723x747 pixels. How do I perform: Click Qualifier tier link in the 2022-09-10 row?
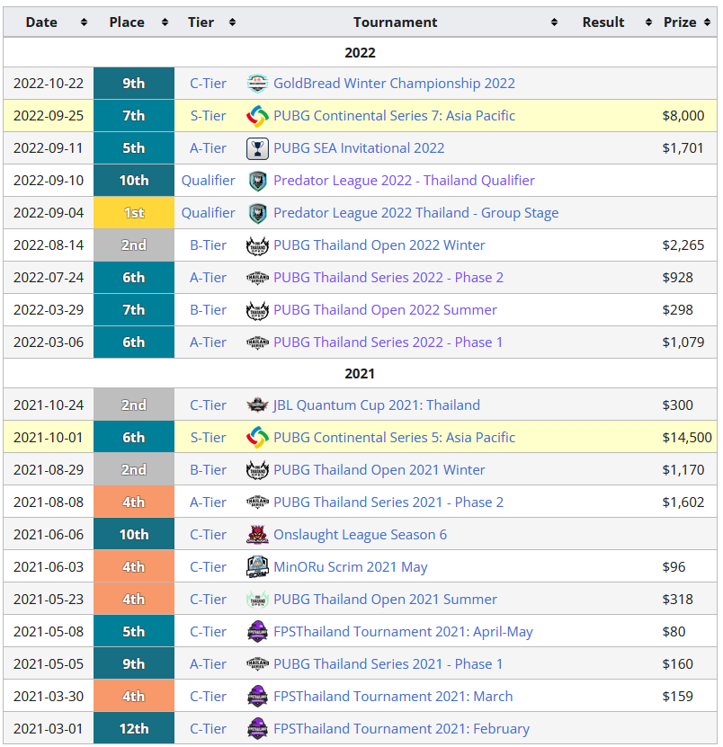tap(209, 181)
